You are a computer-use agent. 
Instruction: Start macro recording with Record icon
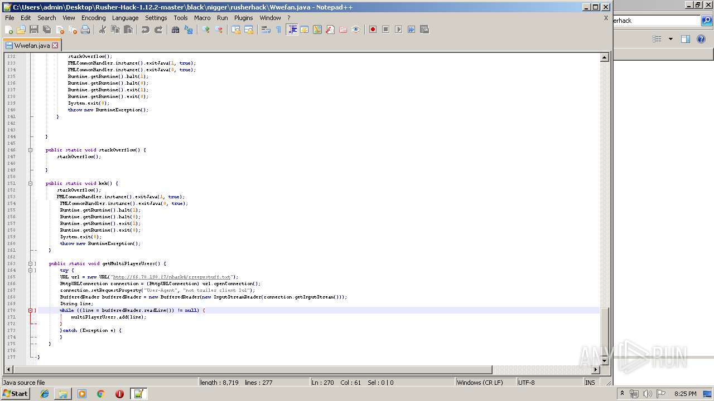pos(373,30)
